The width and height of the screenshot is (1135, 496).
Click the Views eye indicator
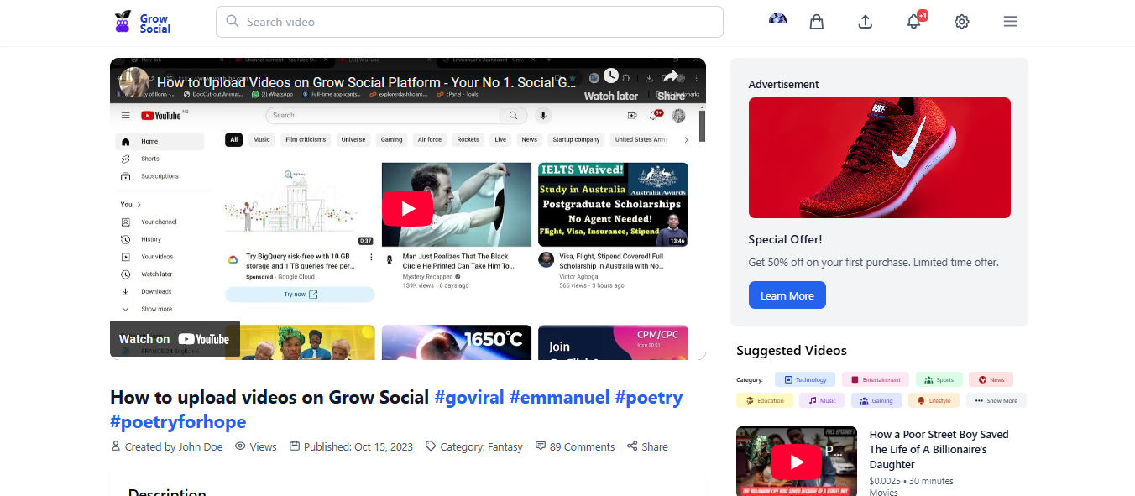tap(256, 446)
